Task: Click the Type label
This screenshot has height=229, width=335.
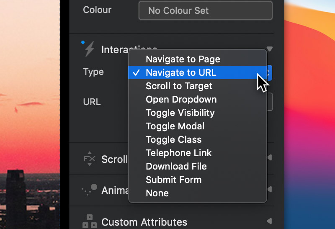Action: pos(93,72)
